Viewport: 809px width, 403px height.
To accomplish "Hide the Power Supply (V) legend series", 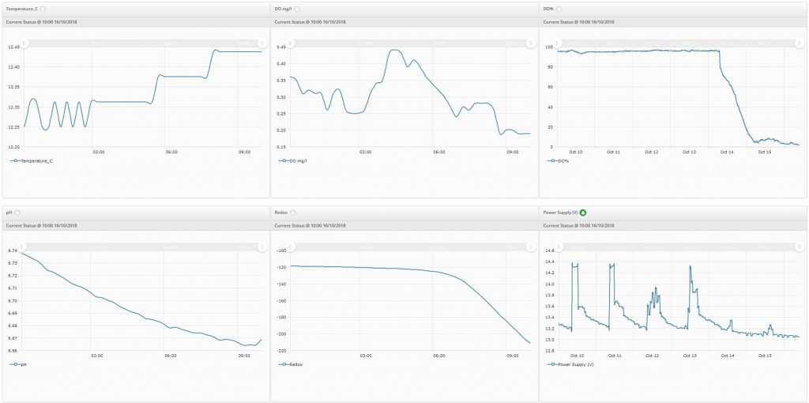I will click(x=575, y=364).
